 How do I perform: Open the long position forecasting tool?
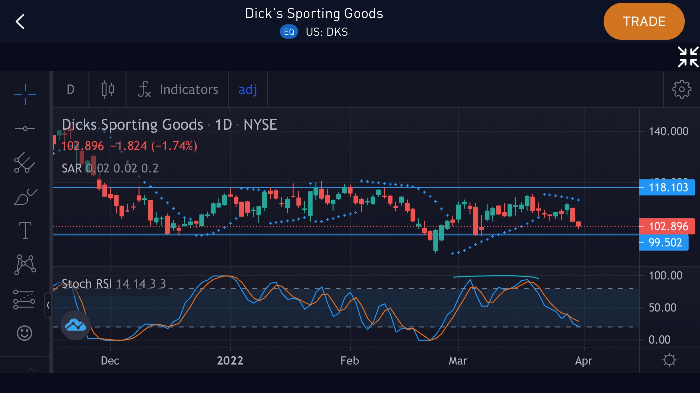click(x=24, y=299)
